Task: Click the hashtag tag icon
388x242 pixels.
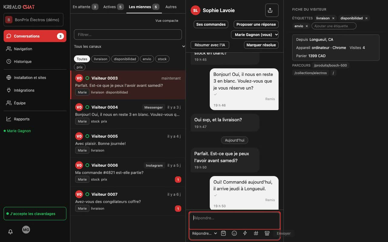Action: [x=256, y=233]
